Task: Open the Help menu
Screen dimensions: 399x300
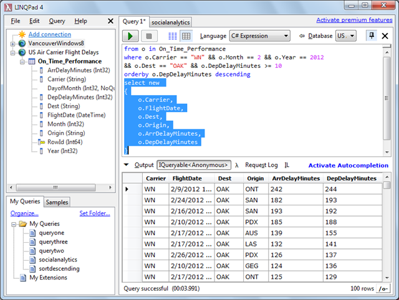Action: click(80, 21)
